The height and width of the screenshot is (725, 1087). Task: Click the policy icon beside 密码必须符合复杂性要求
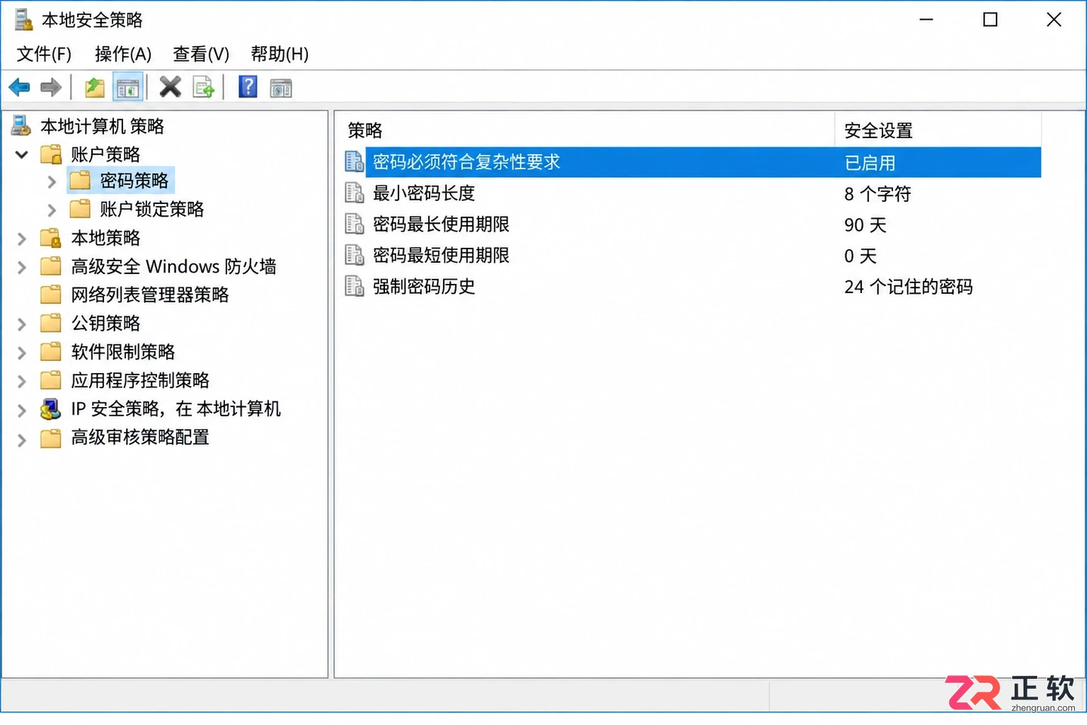[354, 162]
